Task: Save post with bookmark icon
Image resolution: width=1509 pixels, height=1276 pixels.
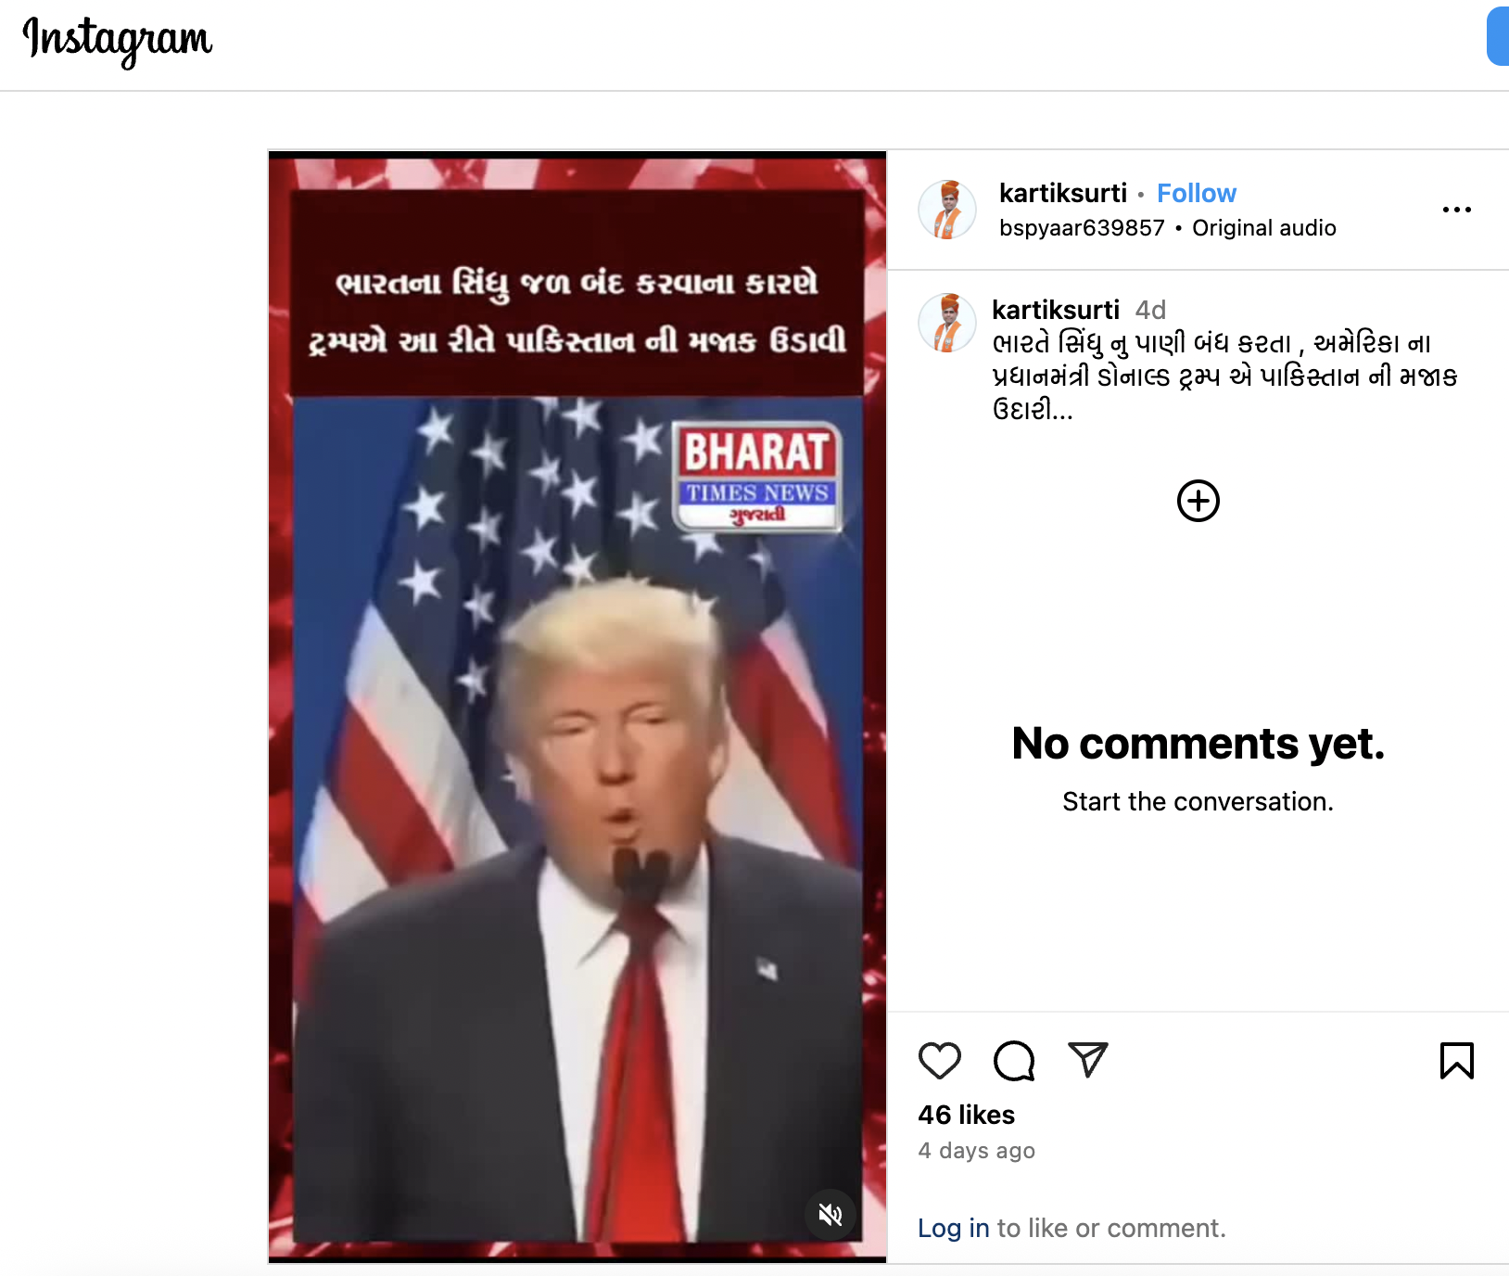Action: coord(1456,1060)
